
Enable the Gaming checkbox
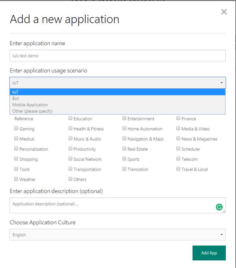click(x=16, y=128)
